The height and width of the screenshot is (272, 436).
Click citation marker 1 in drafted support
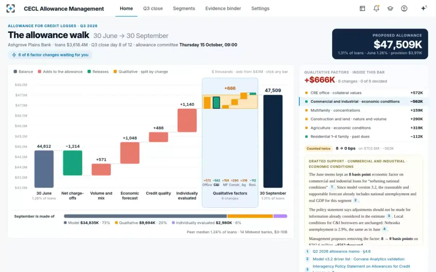coord(332,187)
